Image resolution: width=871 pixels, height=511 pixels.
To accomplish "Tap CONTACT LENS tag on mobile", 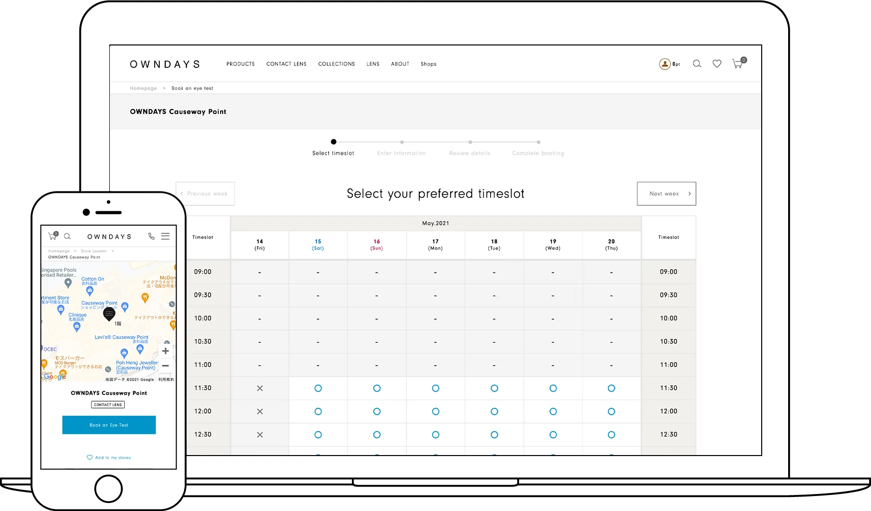I will click(108, 405).
